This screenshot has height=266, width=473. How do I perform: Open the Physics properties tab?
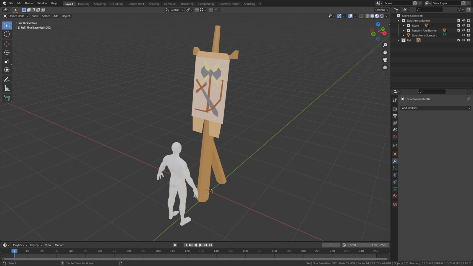point(395,175)
